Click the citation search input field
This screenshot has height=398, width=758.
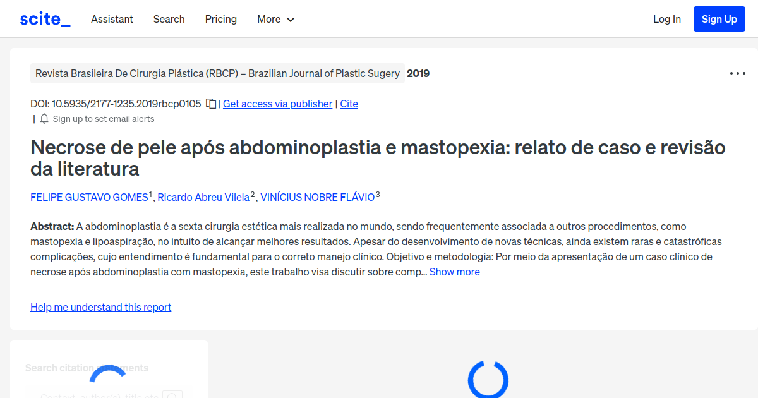(98, 395)
